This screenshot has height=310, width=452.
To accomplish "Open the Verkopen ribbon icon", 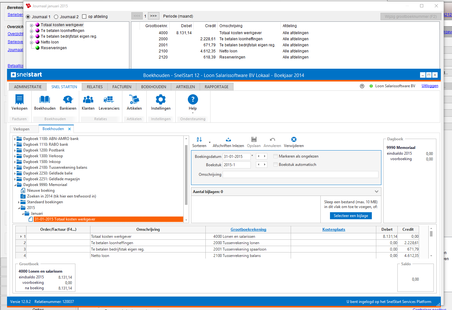I will (19, 99).
